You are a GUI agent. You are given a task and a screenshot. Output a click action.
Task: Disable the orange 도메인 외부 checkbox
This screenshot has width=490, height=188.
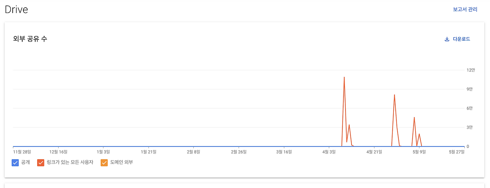(104, 163)
